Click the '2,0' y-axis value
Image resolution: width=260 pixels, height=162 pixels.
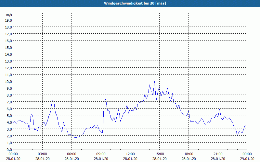point(9,136)
